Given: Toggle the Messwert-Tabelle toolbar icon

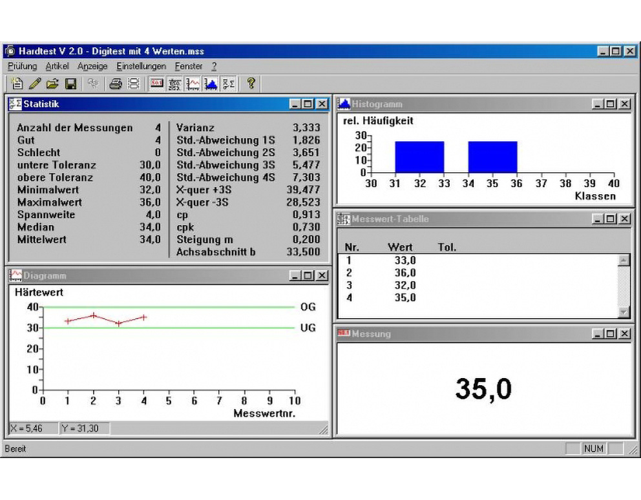Looking at the screenshot, I should click(174, 84).
